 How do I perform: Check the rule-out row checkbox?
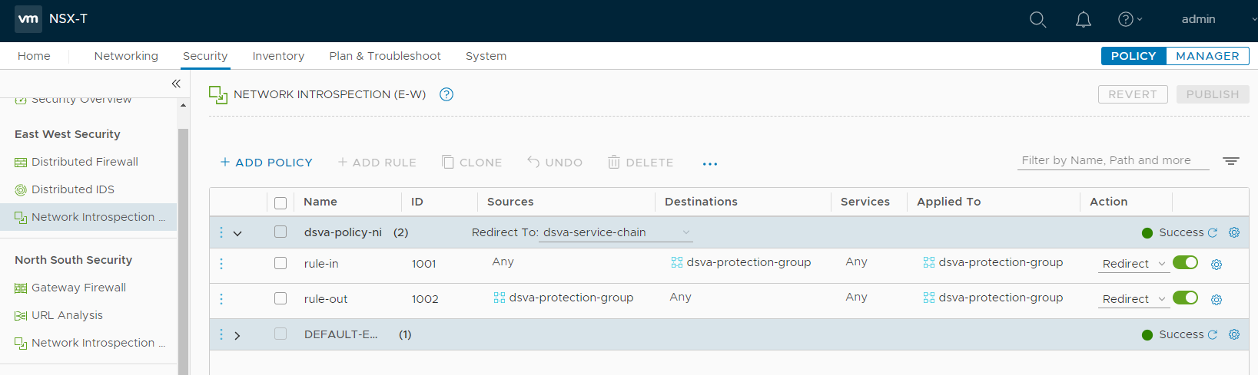point(280,298)
